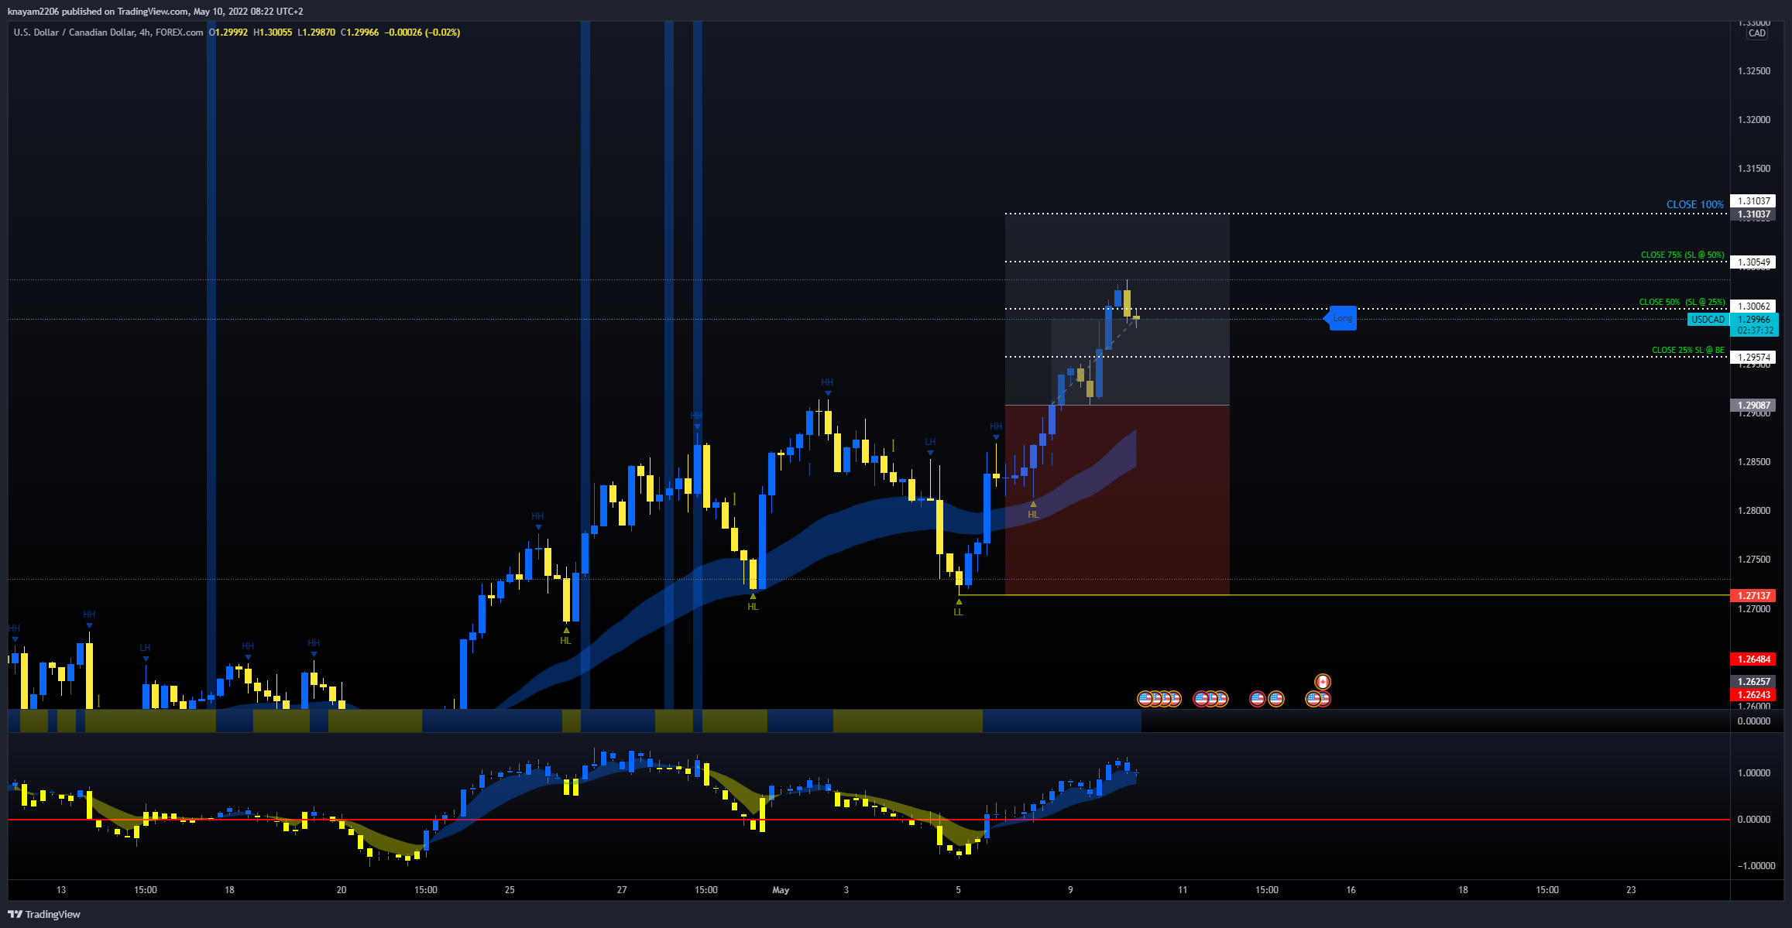This screenshot has width=1792, height=928.
Task: Click the USDCAD symbol tag
Action: tap(1708, 319)
